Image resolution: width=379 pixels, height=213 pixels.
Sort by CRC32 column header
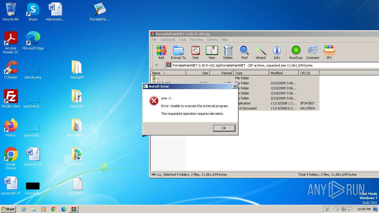tap(309, 73)
